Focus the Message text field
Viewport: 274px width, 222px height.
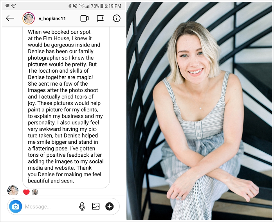(50, 207)
